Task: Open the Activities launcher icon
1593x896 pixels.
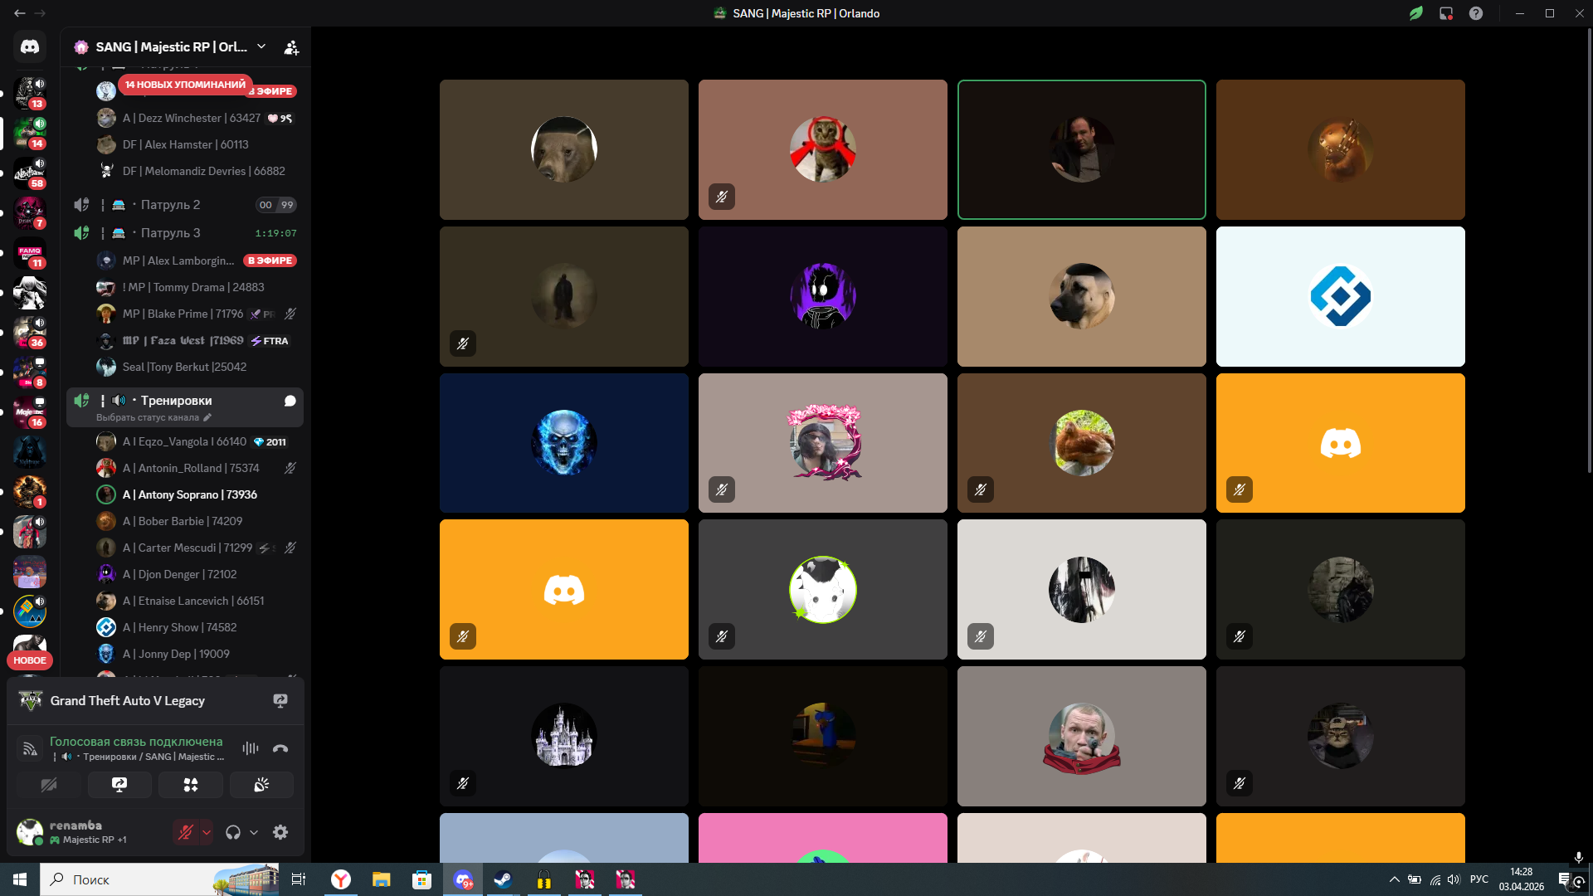Action: (x=191, y=785)
